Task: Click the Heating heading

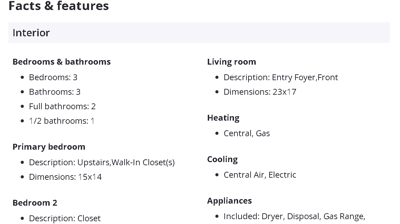Action: (x=223, y=118)
